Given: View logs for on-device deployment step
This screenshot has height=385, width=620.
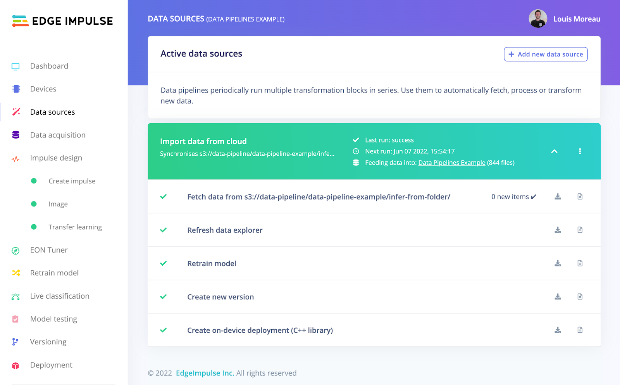Looking at the screenshot, I should click(580, 330).
